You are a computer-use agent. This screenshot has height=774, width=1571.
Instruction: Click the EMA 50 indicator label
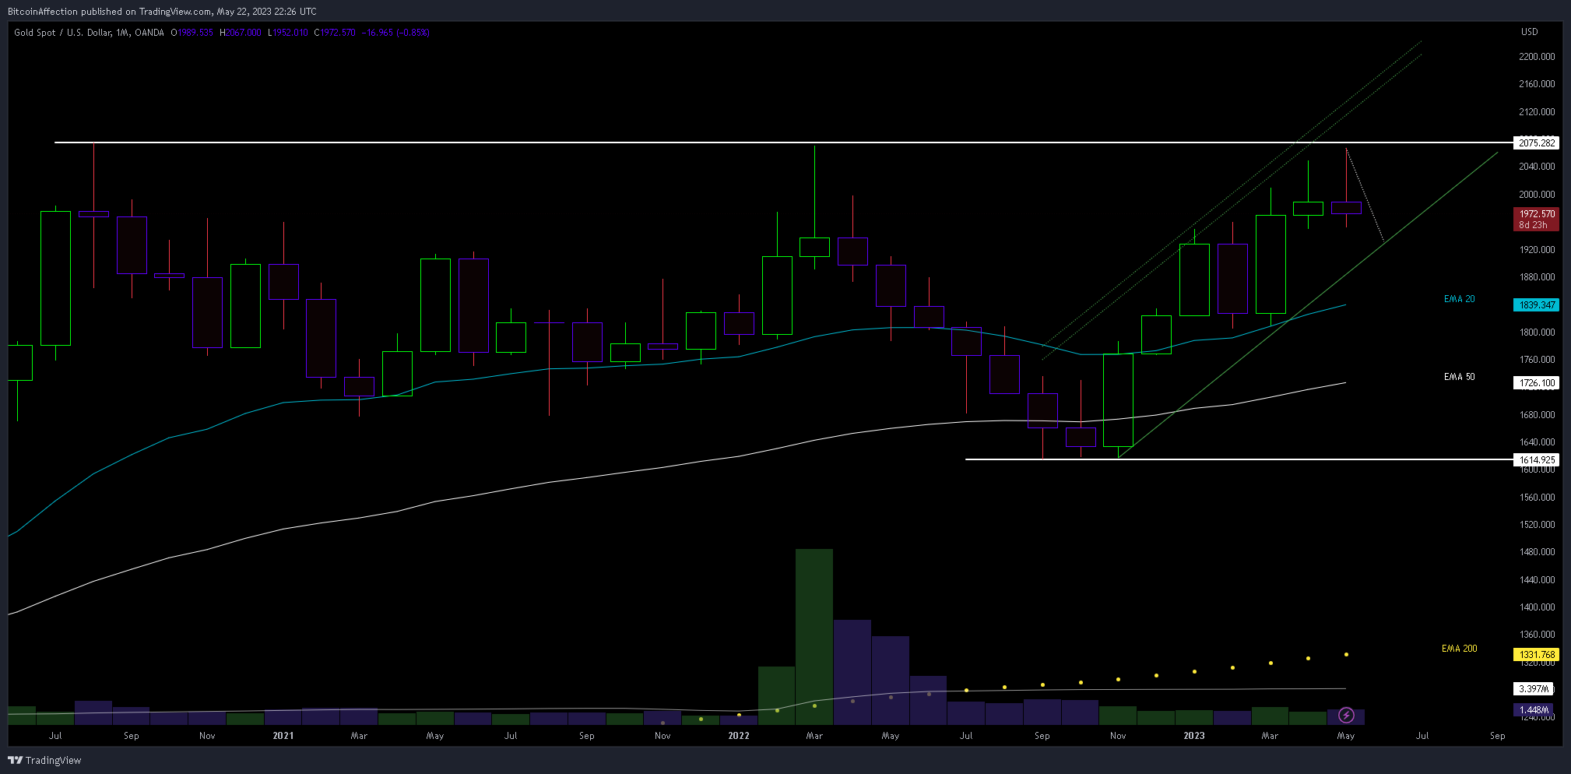click(1459, 377)
